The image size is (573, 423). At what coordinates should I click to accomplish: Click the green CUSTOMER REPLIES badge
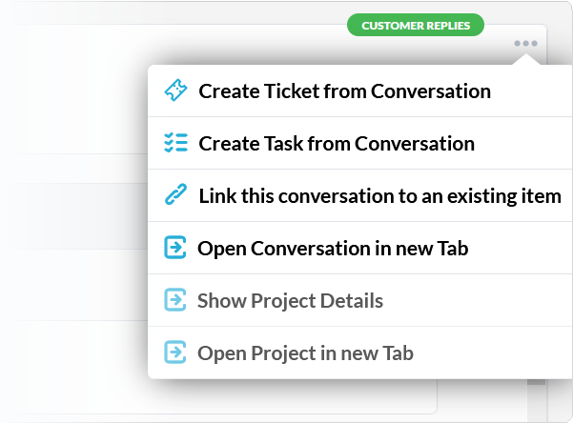[x=416, y=25]
